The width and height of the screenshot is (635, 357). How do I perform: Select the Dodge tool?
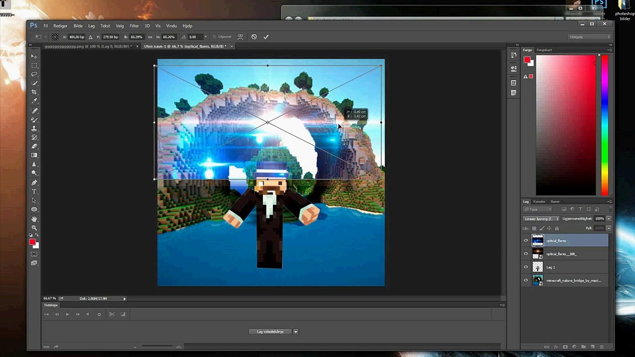coord(34,173)
